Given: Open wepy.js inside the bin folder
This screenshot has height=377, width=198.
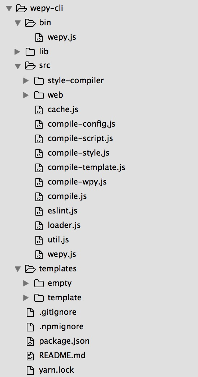Looking at the screenshot, I should point(62,37).
